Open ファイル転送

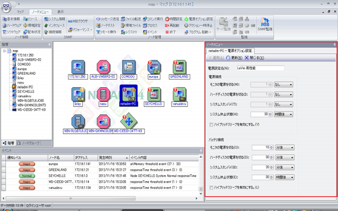click(x=131, y=19)
